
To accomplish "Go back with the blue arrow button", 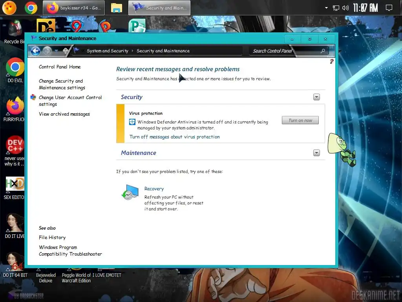I will [x=35, y=51].
